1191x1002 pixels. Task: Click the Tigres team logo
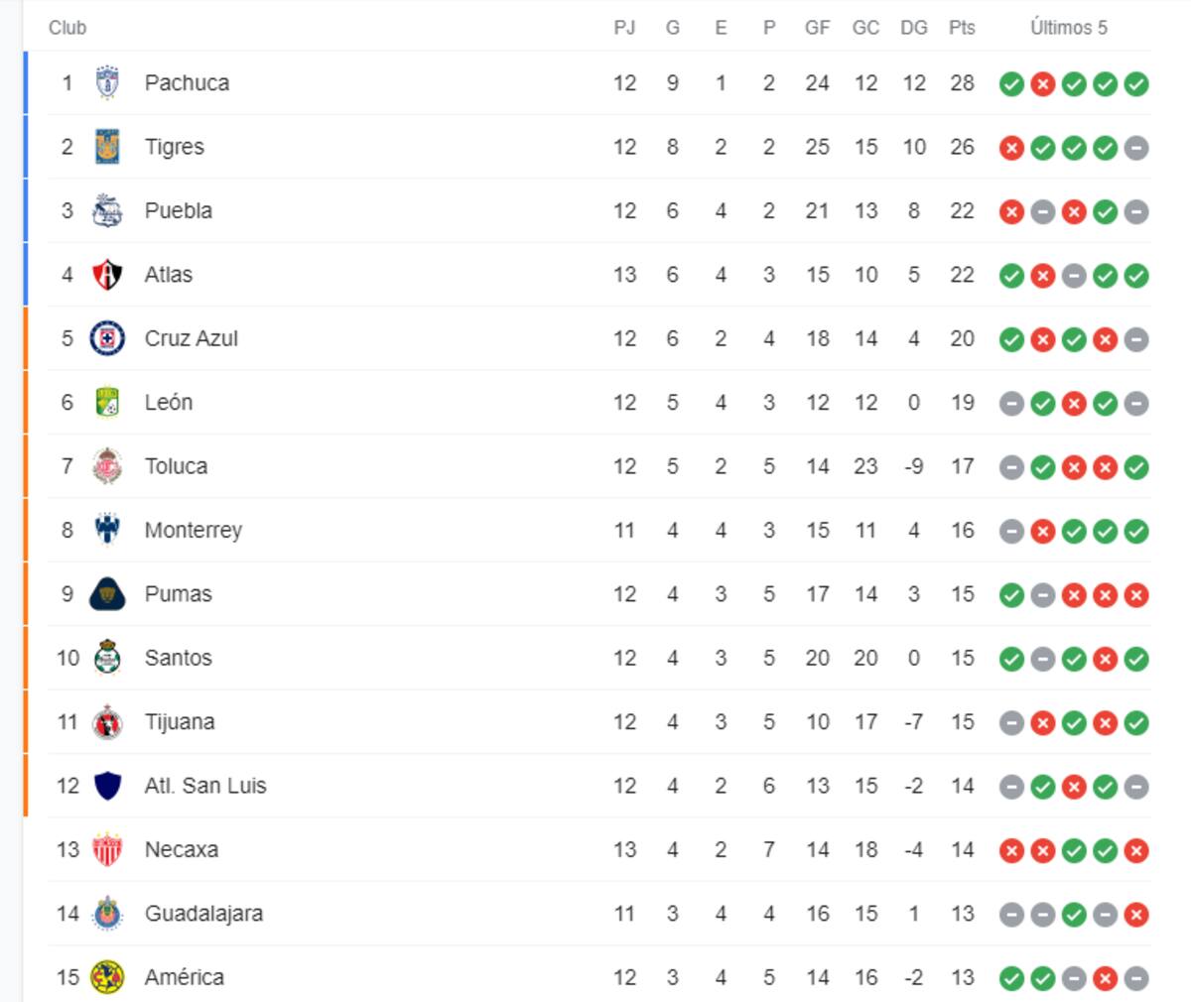coord(107,147)
